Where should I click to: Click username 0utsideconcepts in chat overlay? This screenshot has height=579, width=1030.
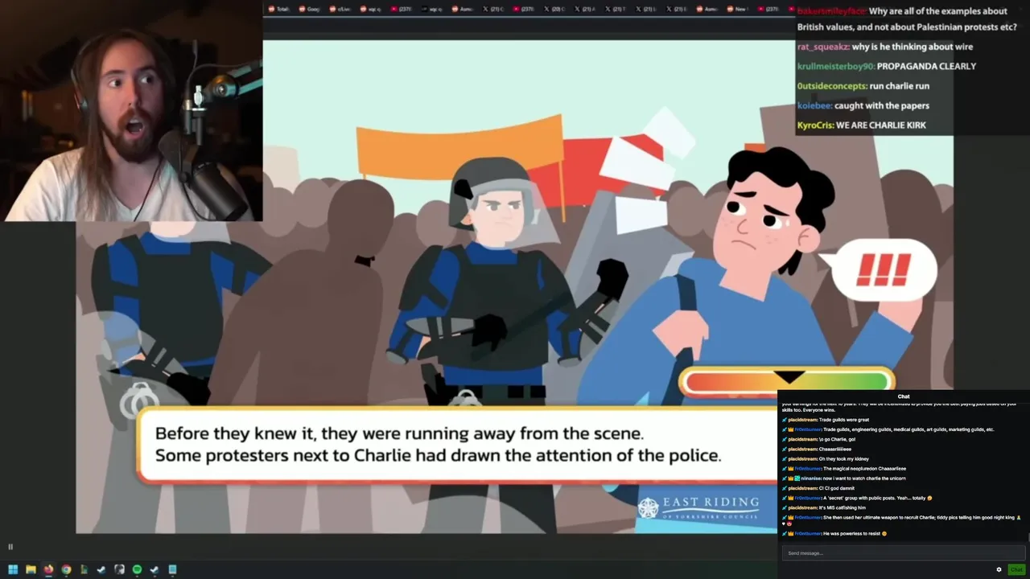coord(832,86)
